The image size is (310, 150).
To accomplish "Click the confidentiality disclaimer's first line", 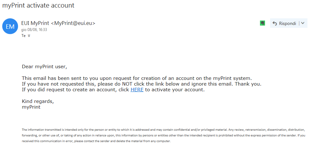I will click(163, 130).
